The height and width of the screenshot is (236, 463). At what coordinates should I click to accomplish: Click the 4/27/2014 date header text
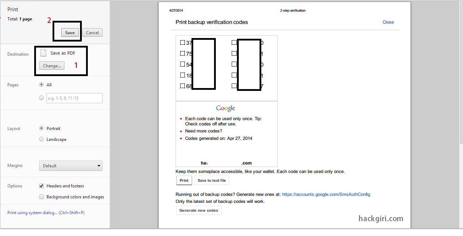coord(176,11)
